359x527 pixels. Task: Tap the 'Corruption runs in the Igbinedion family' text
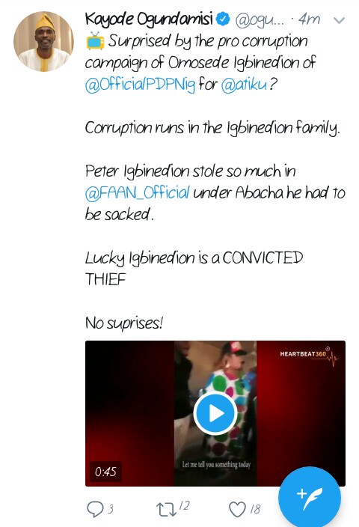[x=212, y=129]
